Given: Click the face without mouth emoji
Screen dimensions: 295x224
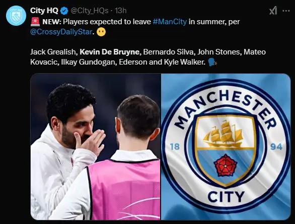Looking at the screenshot, I should (101, 32).
